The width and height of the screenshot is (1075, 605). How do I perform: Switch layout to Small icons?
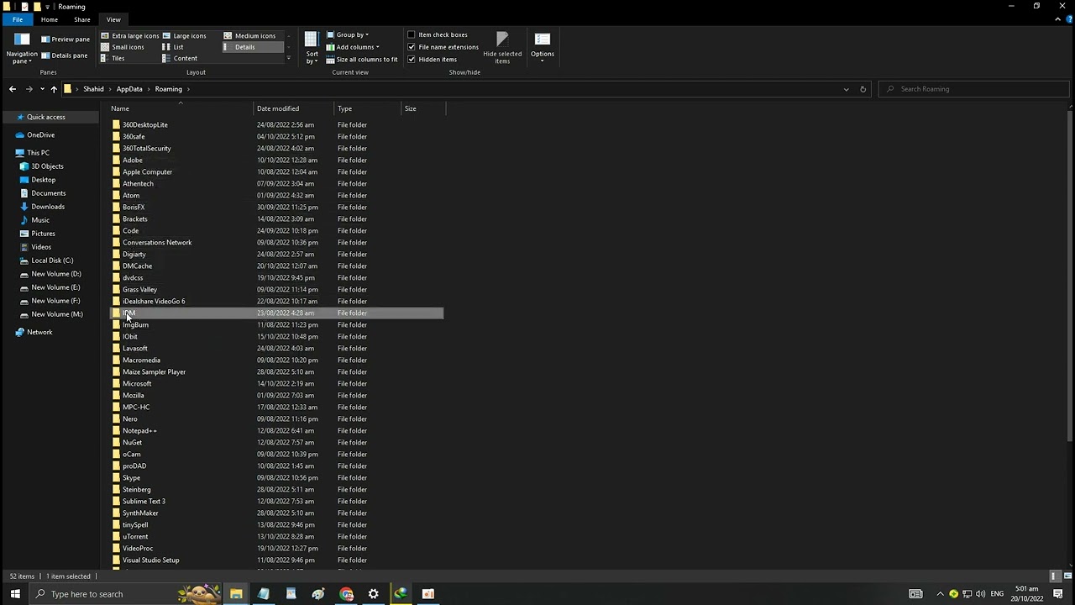click(123, 47)
